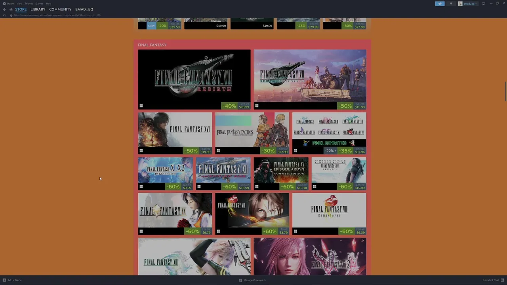Open the Friends & Chat link
507x285 pixels.
click(491, 280)
